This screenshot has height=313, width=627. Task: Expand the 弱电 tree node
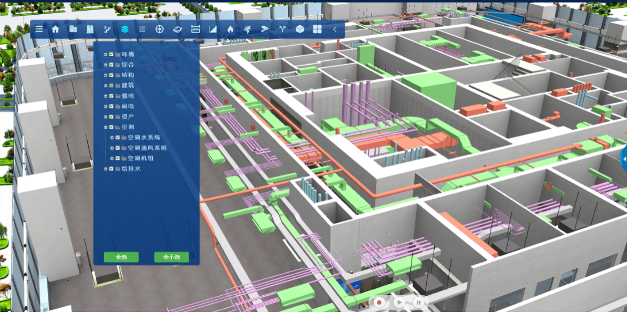coord(106,106)
